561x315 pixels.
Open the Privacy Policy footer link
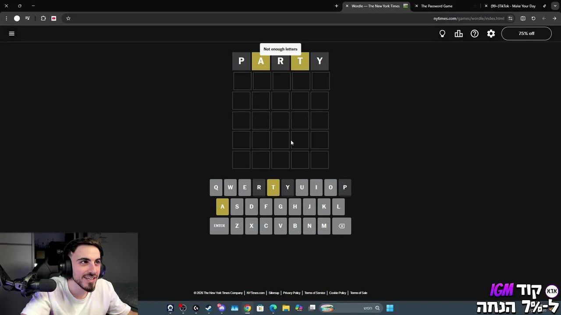pyautogui.click(x=291, y=293)
